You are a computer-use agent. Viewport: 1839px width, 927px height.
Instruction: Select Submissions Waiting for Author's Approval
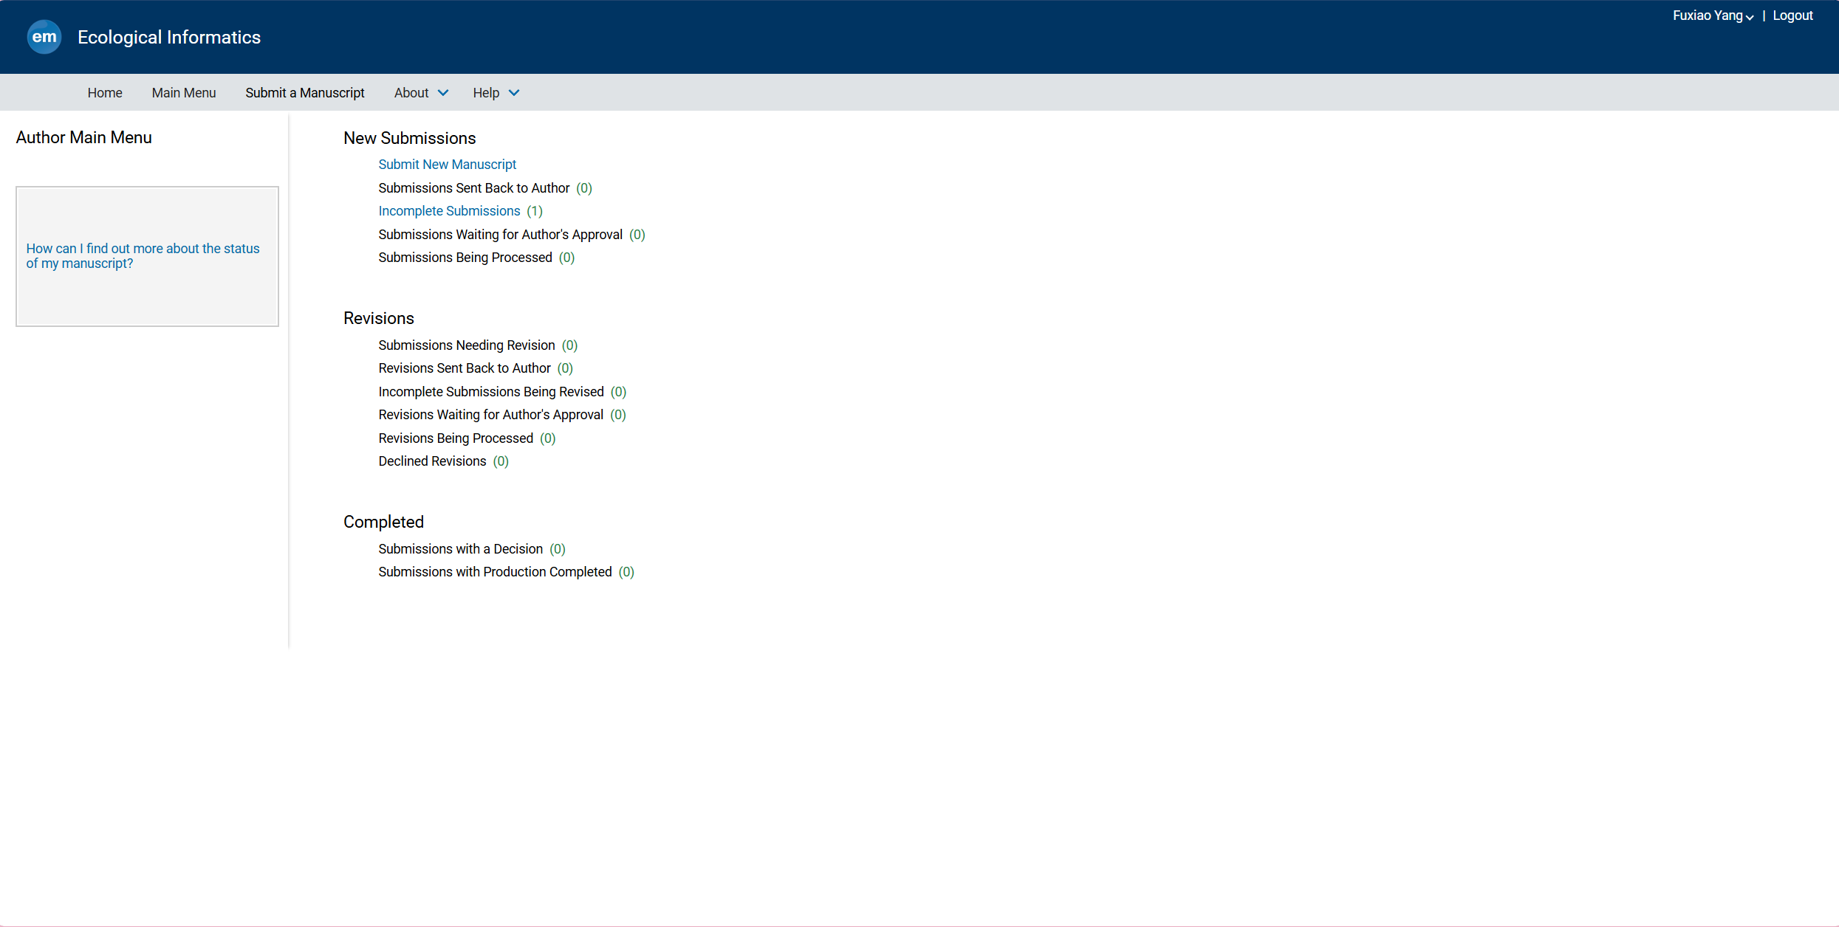[x=500, y=235]
